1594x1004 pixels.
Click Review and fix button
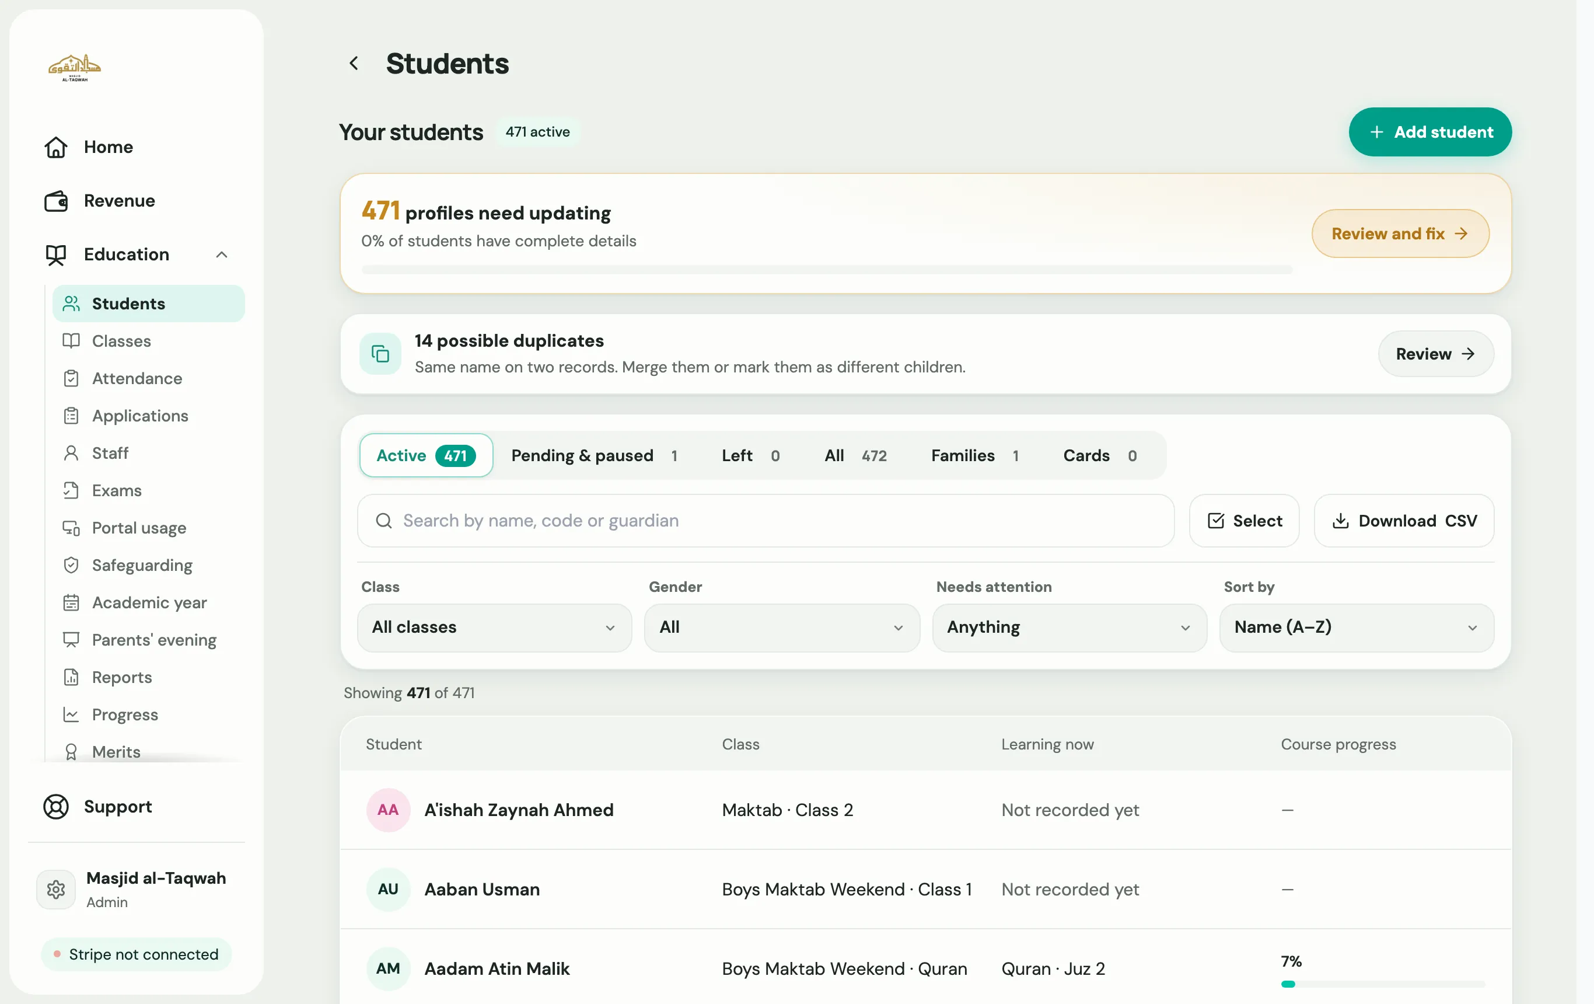(1400, 234)
